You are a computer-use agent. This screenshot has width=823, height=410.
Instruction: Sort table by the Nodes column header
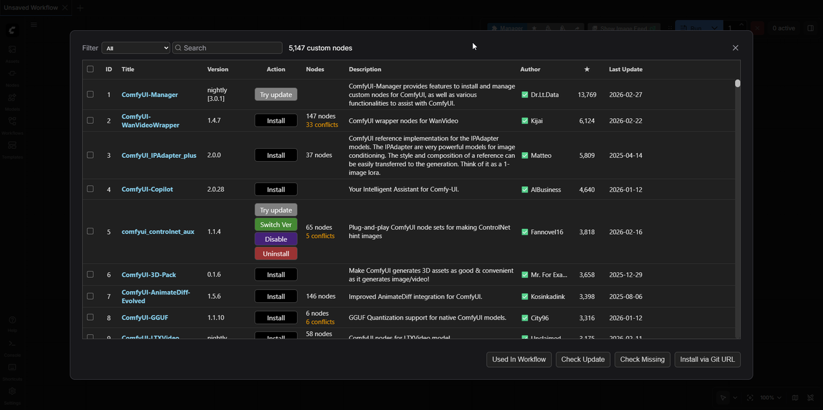[315, 69]
